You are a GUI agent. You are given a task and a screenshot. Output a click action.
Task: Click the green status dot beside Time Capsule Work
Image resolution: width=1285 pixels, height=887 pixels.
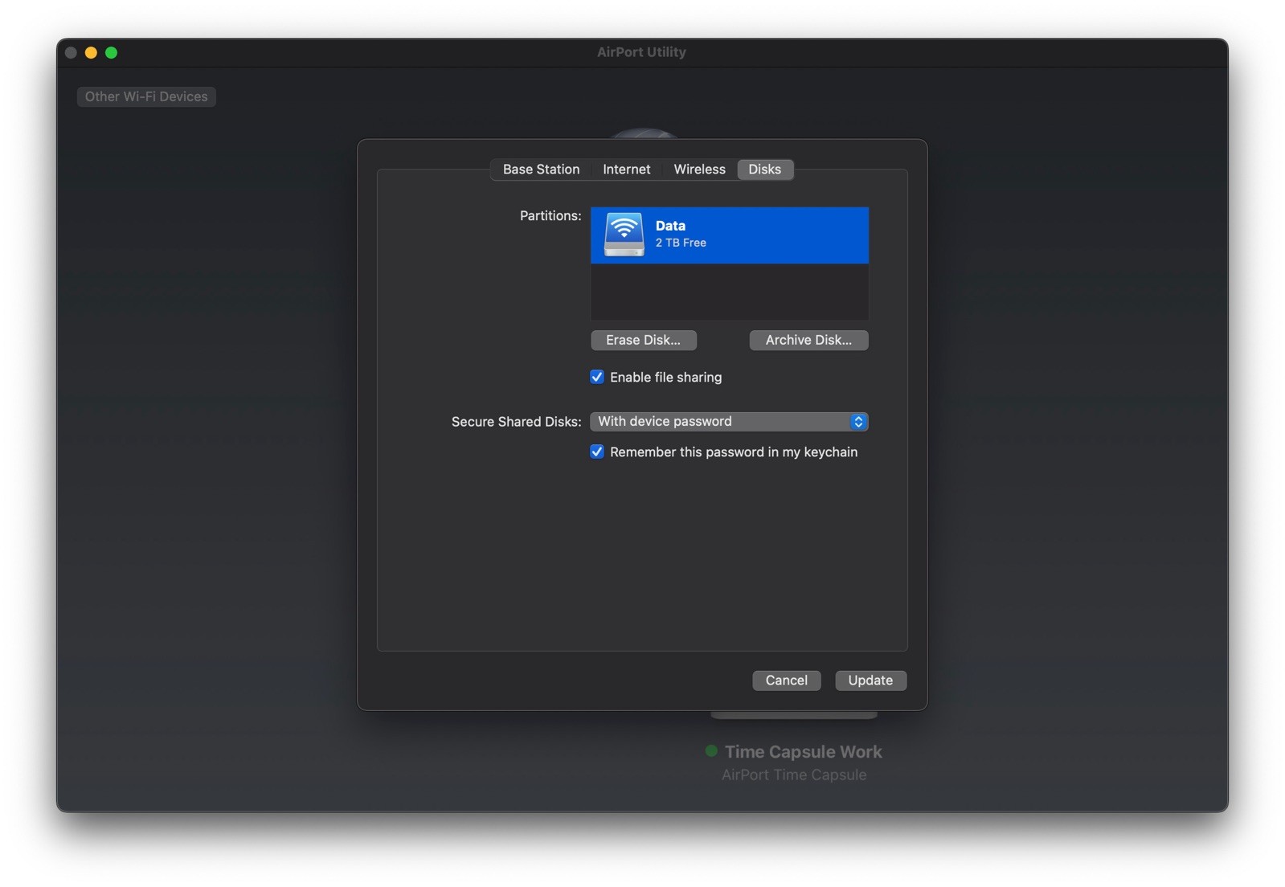coord(711,751)
